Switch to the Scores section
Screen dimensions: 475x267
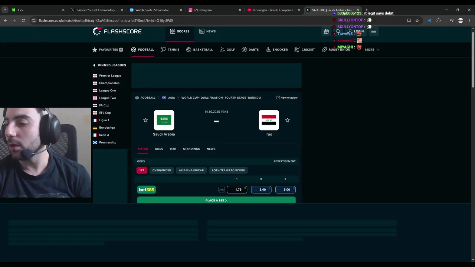coord(180,32)
